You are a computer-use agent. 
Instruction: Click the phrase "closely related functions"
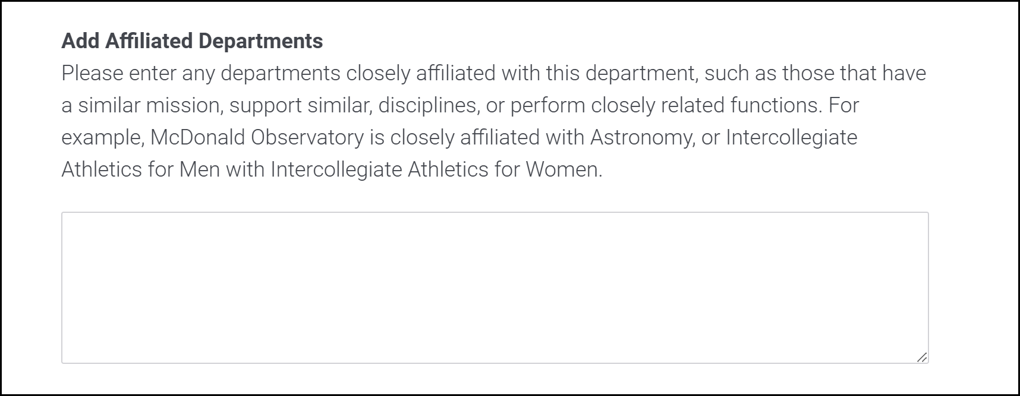click(x=706, y=105)
